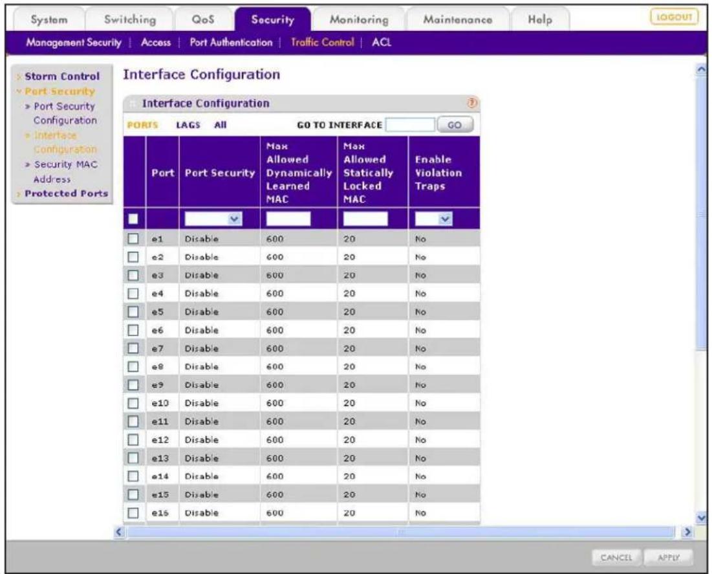Open the Port Security dropdown

coord(213,219)
